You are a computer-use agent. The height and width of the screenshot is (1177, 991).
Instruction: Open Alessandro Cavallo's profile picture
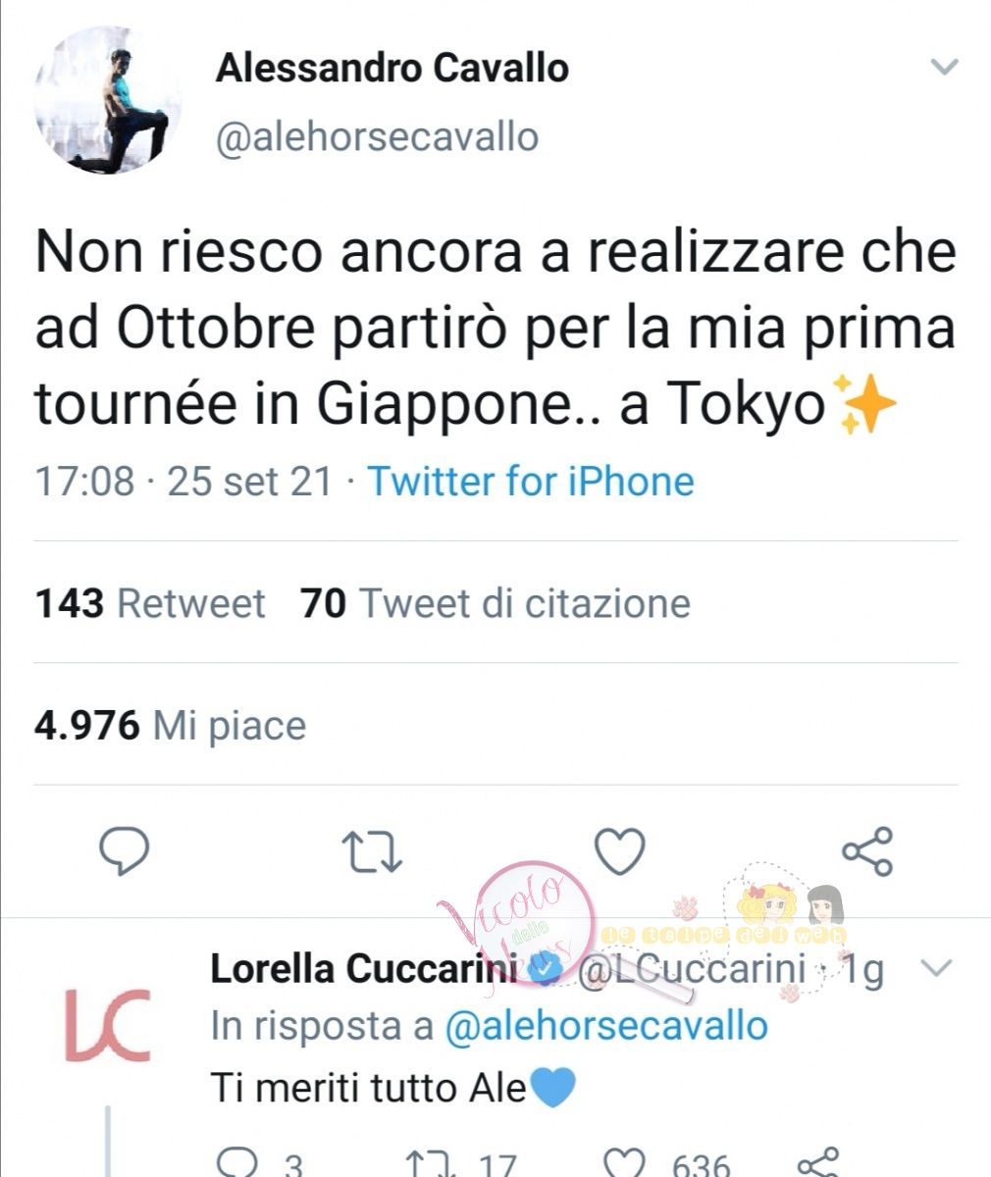[x=108, y=101]
